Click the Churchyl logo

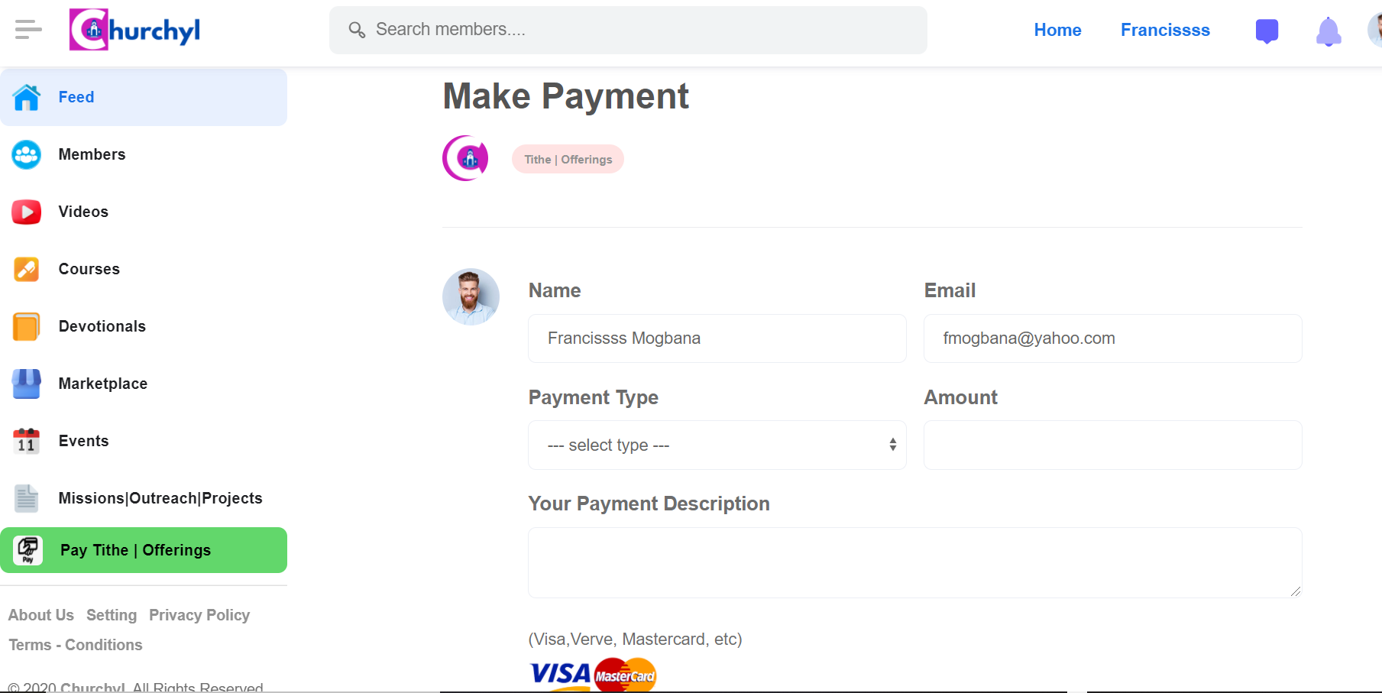134,30
